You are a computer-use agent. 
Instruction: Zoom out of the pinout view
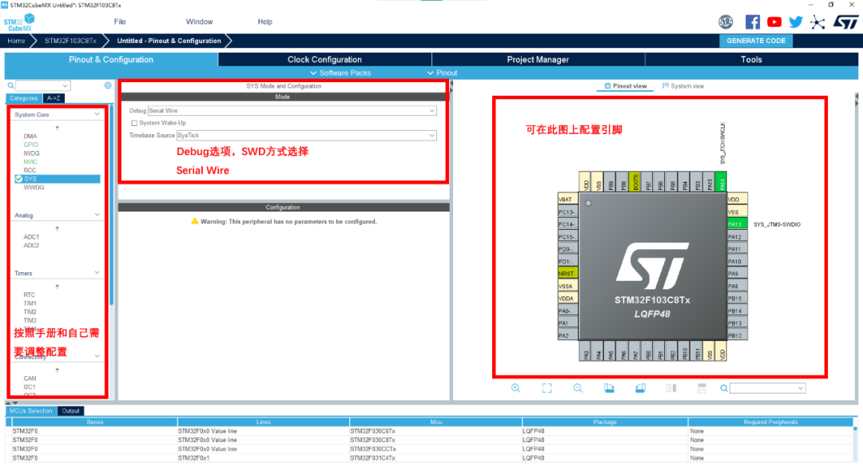(578, 388)
